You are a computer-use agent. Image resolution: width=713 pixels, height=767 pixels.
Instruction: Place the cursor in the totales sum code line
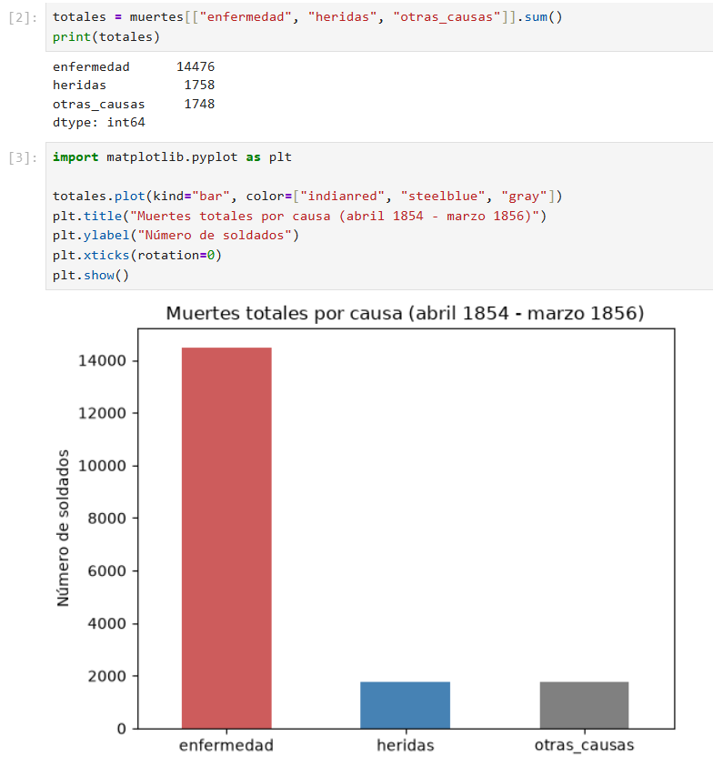coord(307,17)
